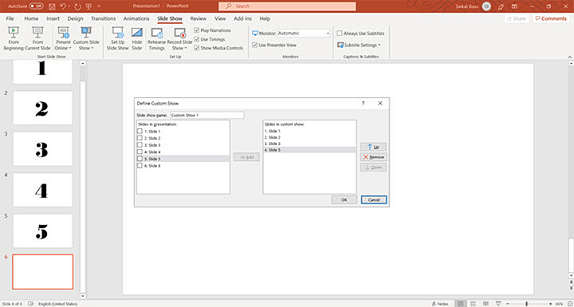Switch to Reading View icon

[485, 304]
